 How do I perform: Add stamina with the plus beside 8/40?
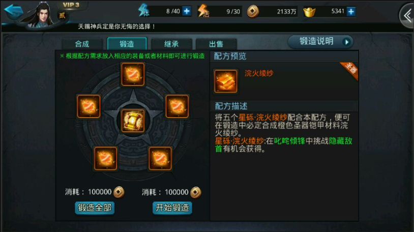[x=187, y=11]
